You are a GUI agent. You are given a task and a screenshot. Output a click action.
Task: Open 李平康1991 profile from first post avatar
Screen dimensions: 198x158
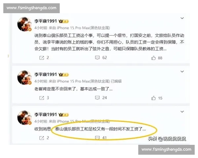click(x=24, y=24)
